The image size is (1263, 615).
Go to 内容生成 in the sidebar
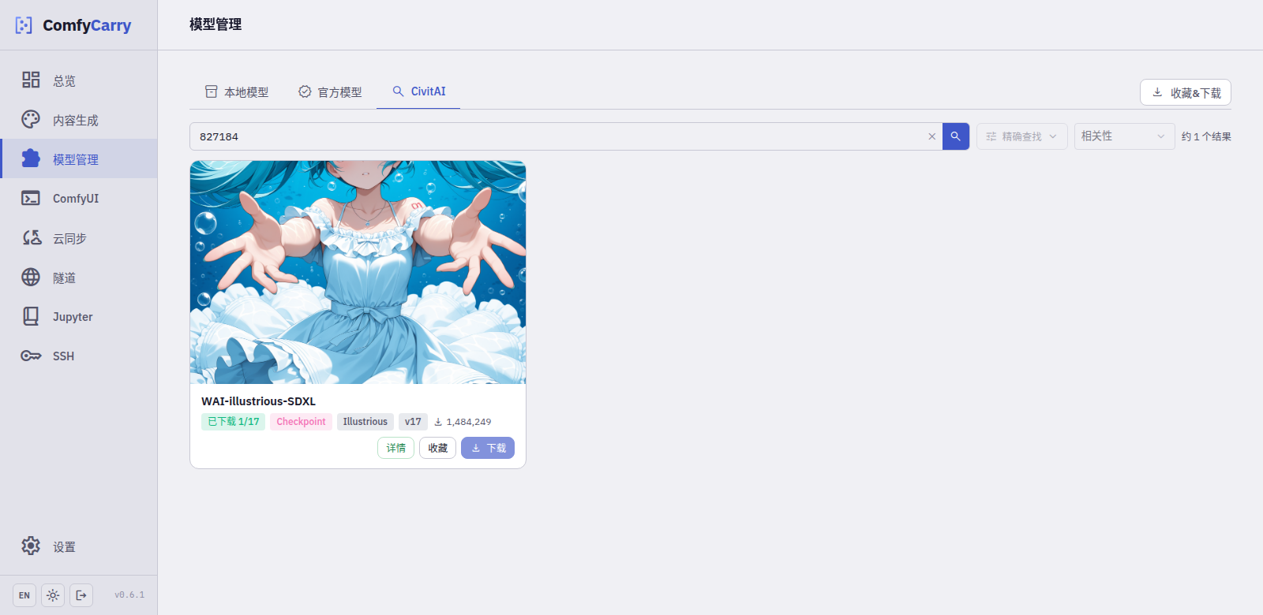pos(79,120)
